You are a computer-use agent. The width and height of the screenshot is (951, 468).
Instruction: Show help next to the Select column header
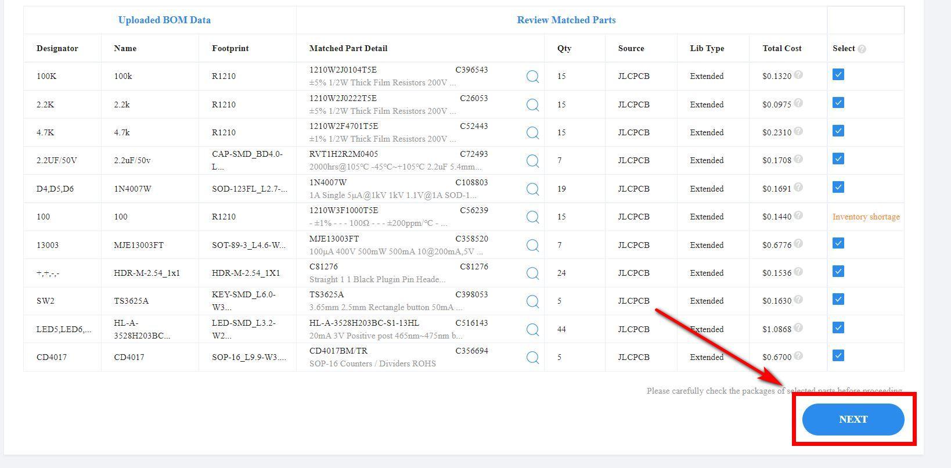[862, 49]
